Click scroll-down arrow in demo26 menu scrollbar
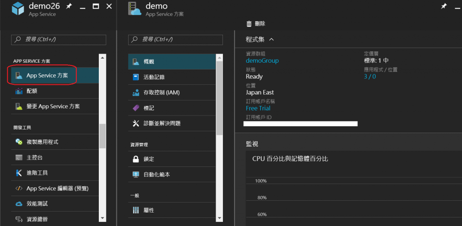Screen dimensions: 462x226 [102, 218]
